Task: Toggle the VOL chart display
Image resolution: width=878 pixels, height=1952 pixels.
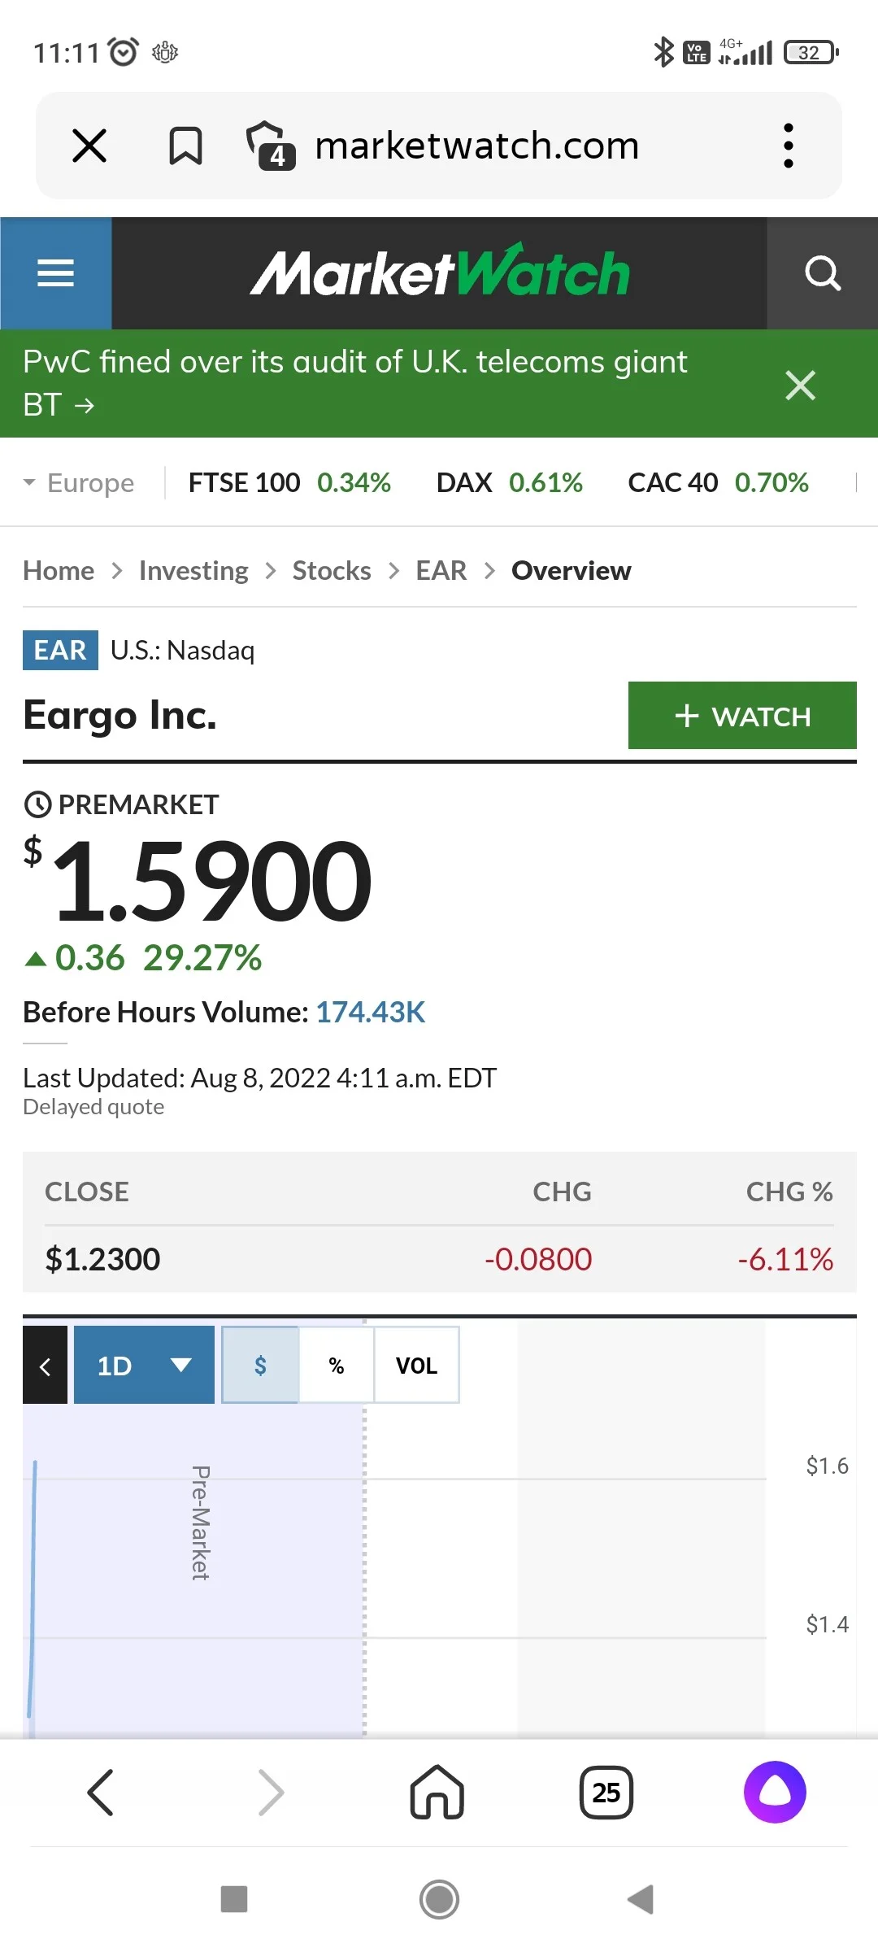Action: pyautogui.click(x=416, y=1365)
